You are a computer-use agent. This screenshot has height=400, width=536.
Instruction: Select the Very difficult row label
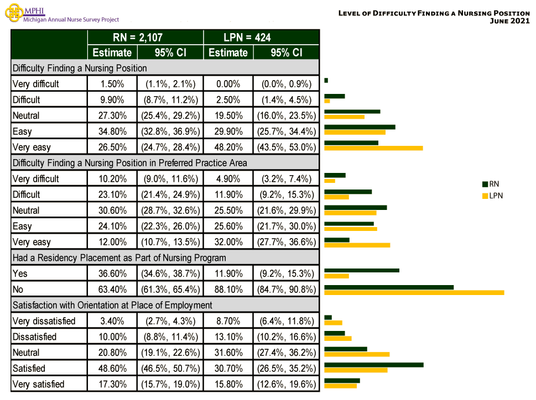34,83
